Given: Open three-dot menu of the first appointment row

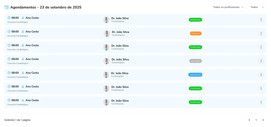Looking at the screenshot, I should coord(261,20).
